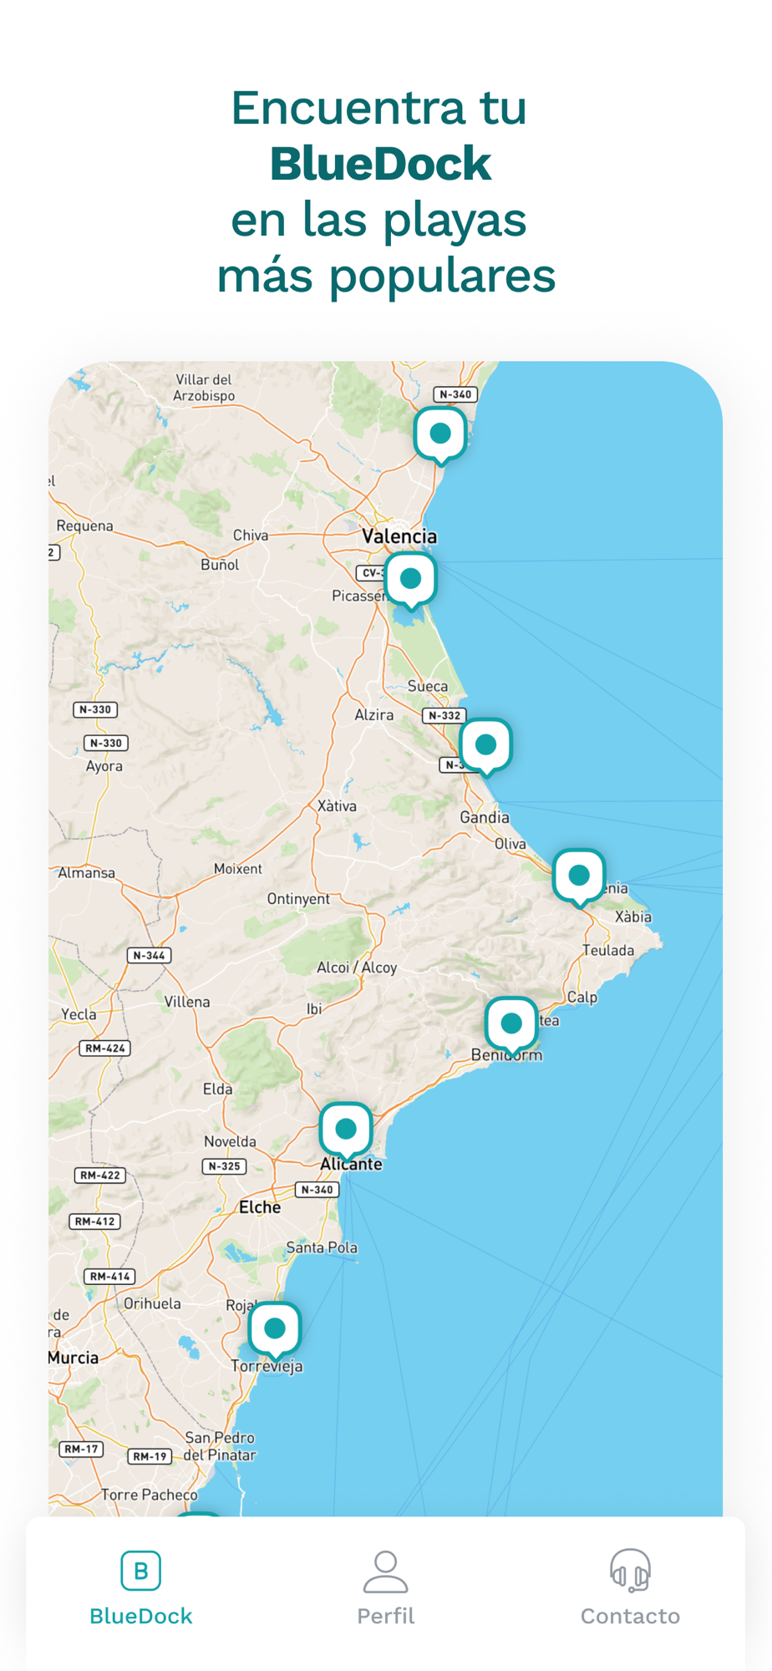Click the Ontinyent label
Viewport: 772px width, 1671px height.
tap(298, 899)
